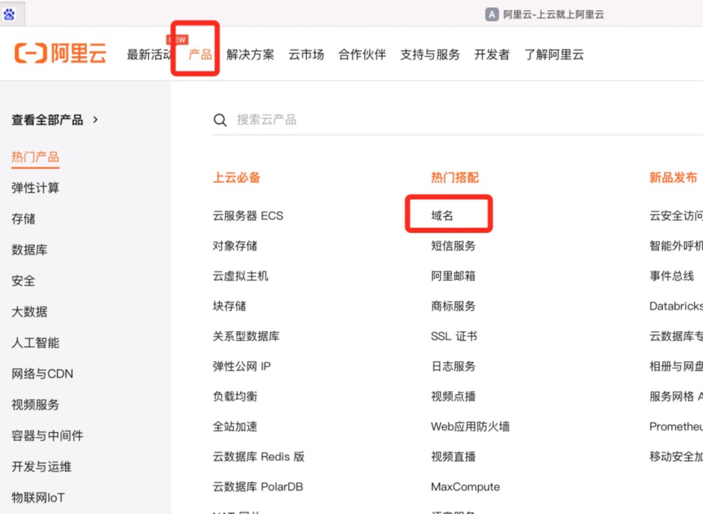The height and width of the screenshot is (514, 703).
Task: Open the 域名 product link
Action: 442,215
